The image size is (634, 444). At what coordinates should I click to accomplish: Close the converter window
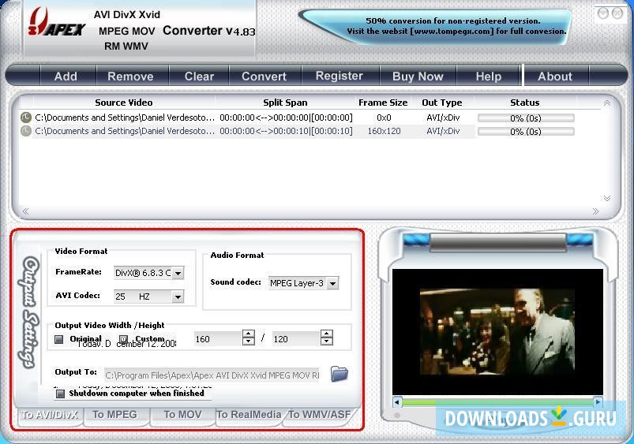tap(617, 13)
